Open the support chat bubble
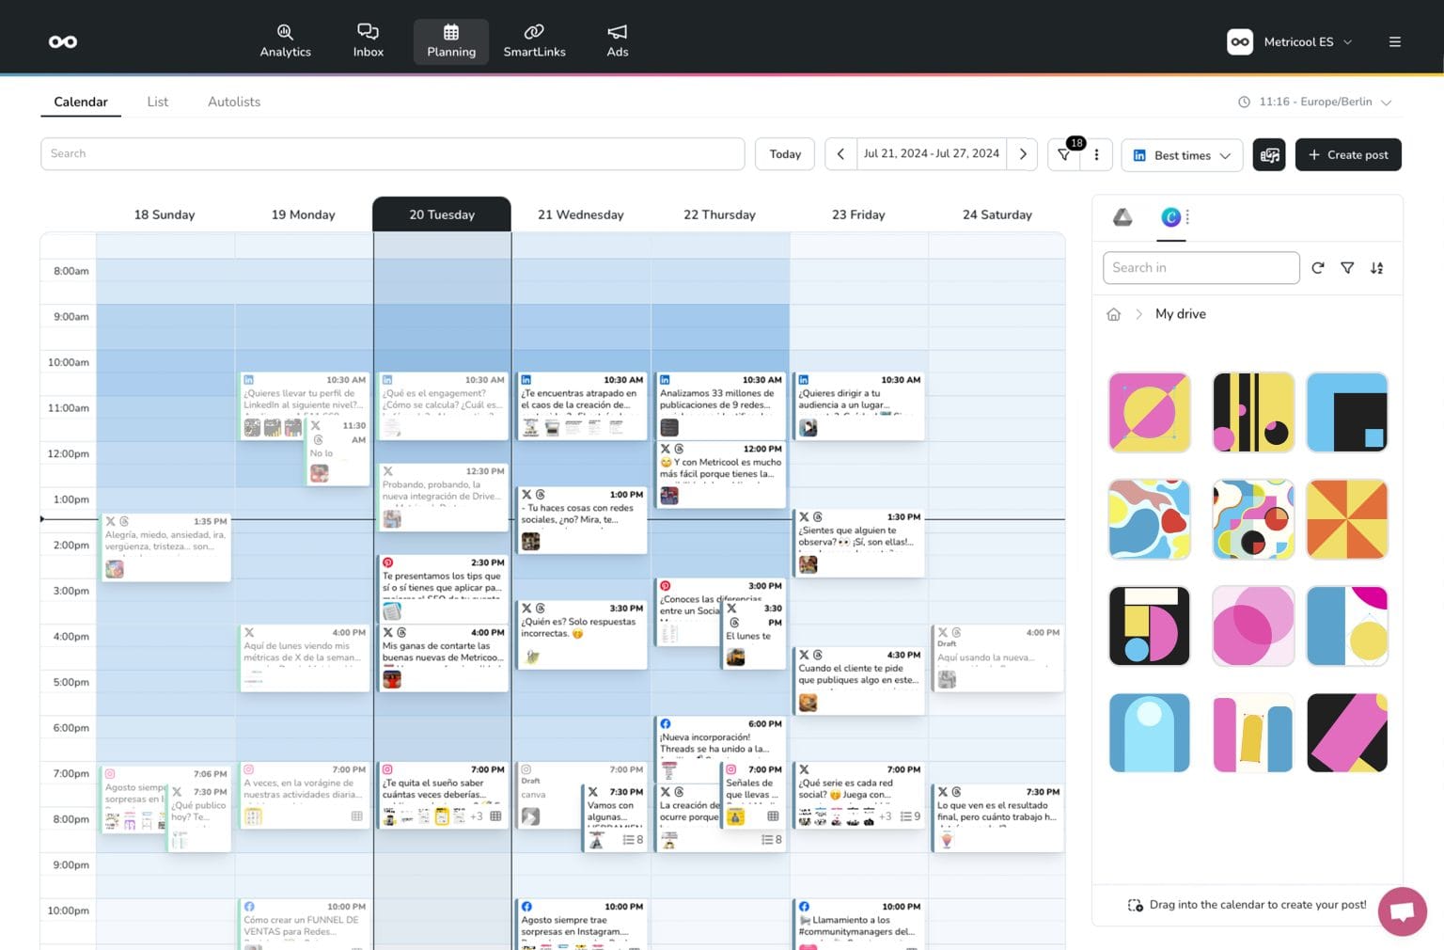This screenshot has height=950, width=1444. tap(1402, 911)
